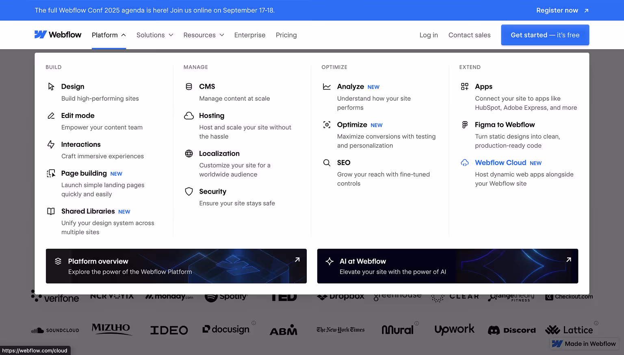Click the Analyze chart icon under Optimize
Screen dimensions: 624x355
pos(327,86)
